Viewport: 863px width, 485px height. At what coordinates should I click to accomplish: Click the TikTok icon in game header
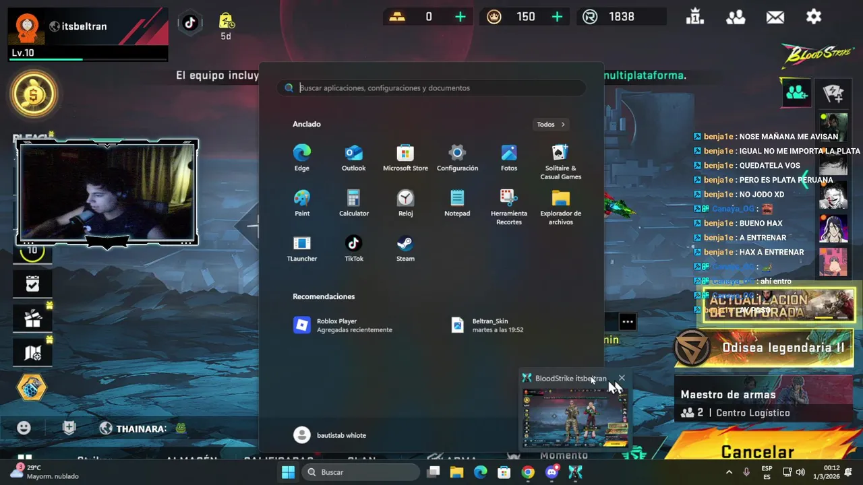click(x=190, y=23)
